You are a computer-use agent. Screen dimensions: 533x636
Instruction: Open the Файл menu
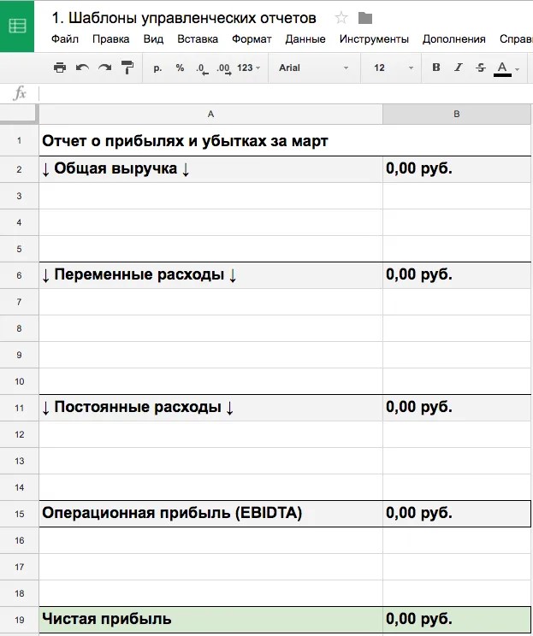click(64, 39)
